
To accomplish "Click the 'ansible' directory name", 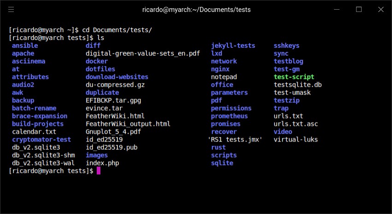I will click(x=25, y=45).
